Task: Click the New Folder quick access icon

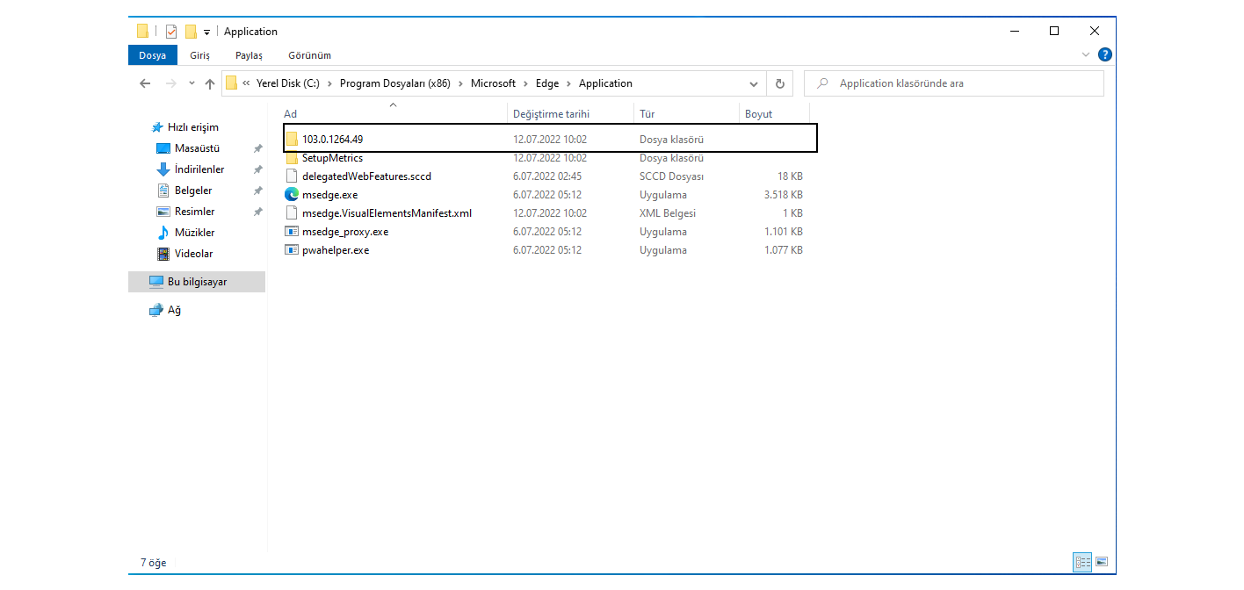Action: (x=191, y=32)
